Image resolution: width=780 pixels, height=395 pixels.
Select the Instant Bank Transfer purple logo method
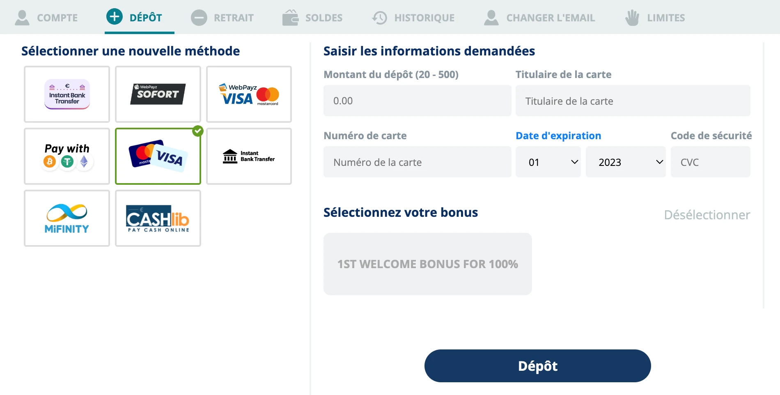point(67,94)
